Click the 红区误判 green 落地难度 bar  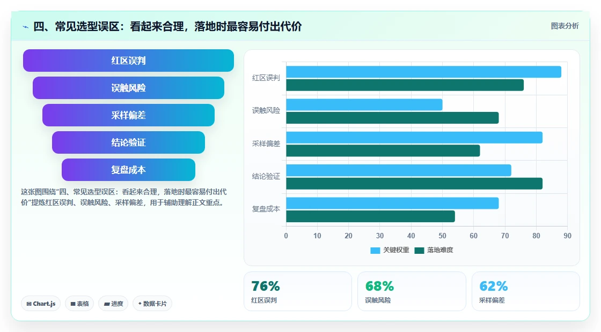click(x=405, y=85)
